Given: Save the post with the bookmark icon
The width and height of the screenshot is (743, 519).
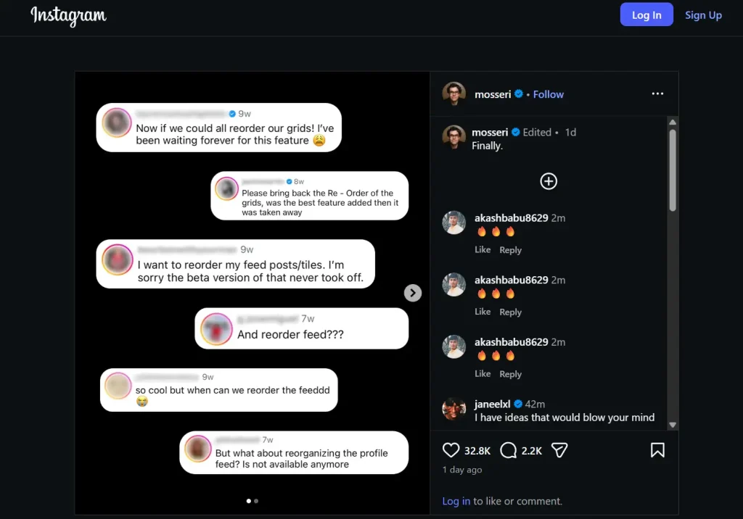Looking at the screenshot, I should point(657,450).
